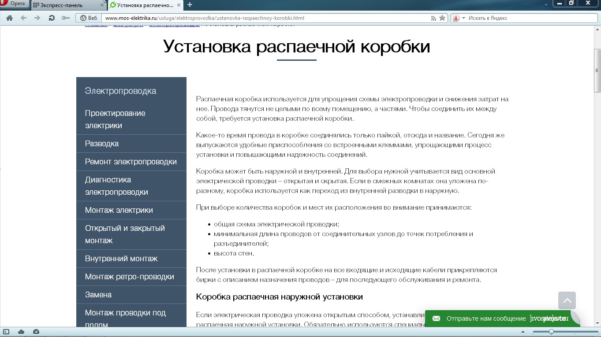Go to Открытый и закрытый монтаж
Viewport: 601px width, 337px height.
[131, 234]
